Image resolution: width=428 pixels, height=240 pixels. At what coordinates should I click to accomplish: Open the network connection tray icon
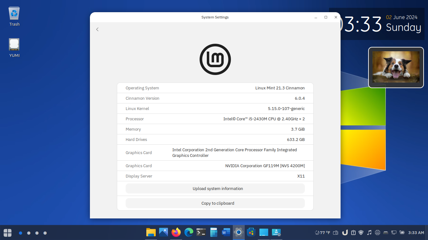(394, 232)
